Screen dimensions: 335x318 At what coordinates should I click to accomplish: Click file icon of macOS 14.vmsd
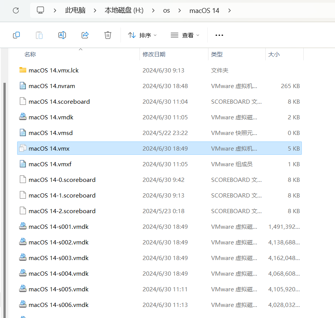[23, 133]
